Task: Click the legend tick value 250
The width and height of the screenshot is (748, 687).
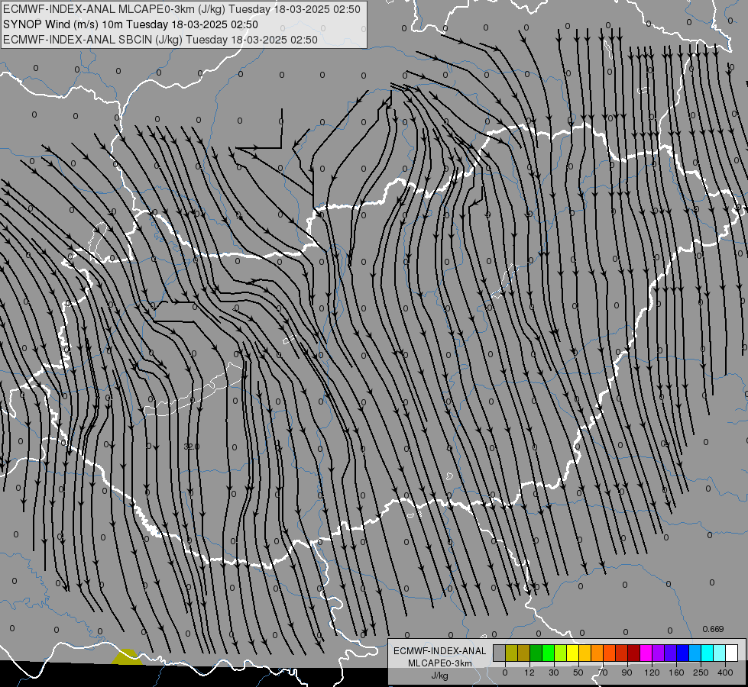Action: coord(701,672)
